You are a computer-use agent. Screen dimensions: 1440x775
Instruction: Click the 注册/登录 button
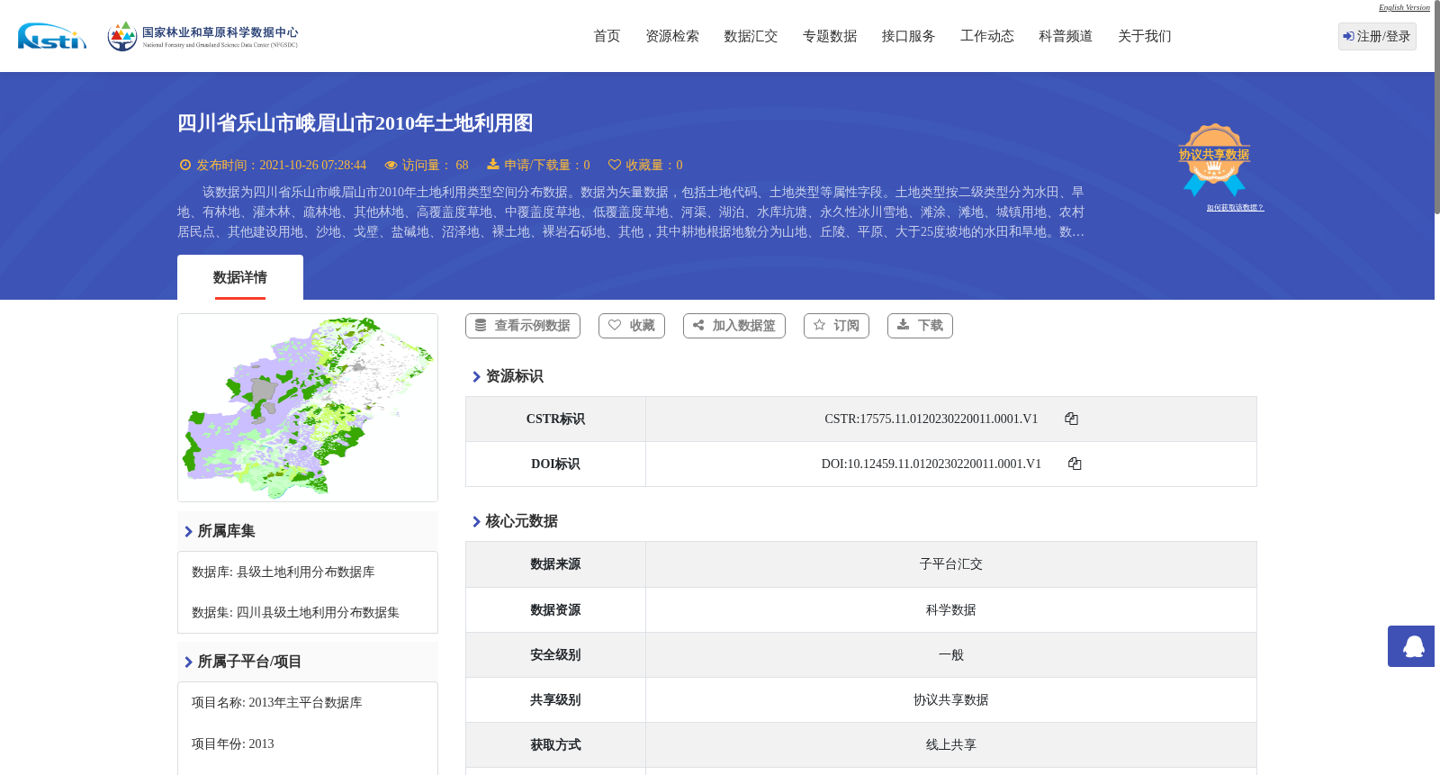pyautogui.click(x=1377, y=36)
